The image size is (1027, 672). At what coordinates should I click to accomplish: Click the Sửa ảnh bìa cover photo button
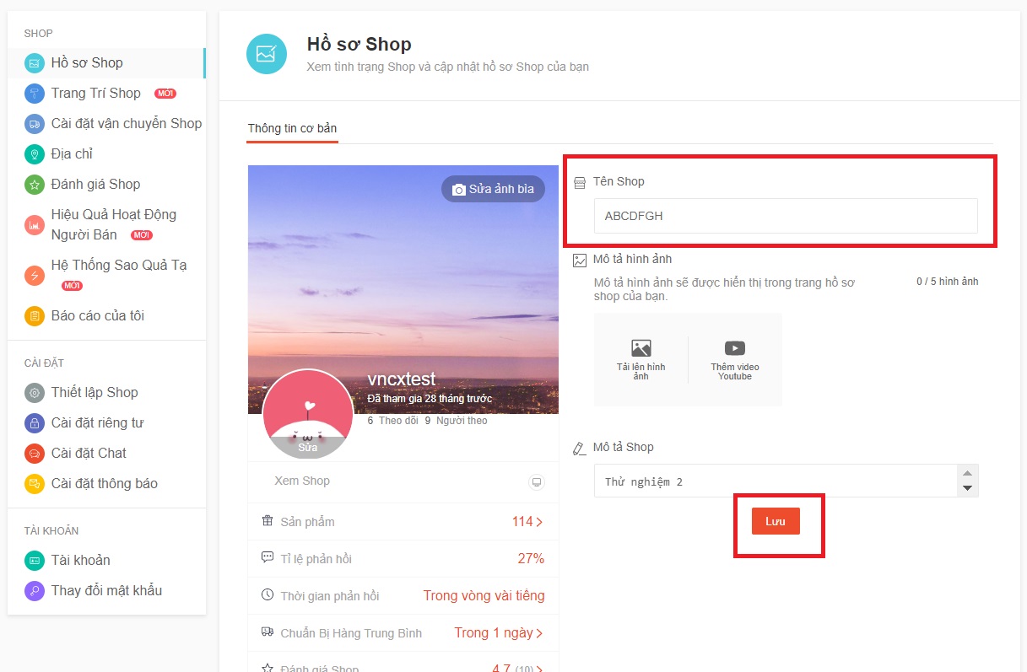[494, 189]
